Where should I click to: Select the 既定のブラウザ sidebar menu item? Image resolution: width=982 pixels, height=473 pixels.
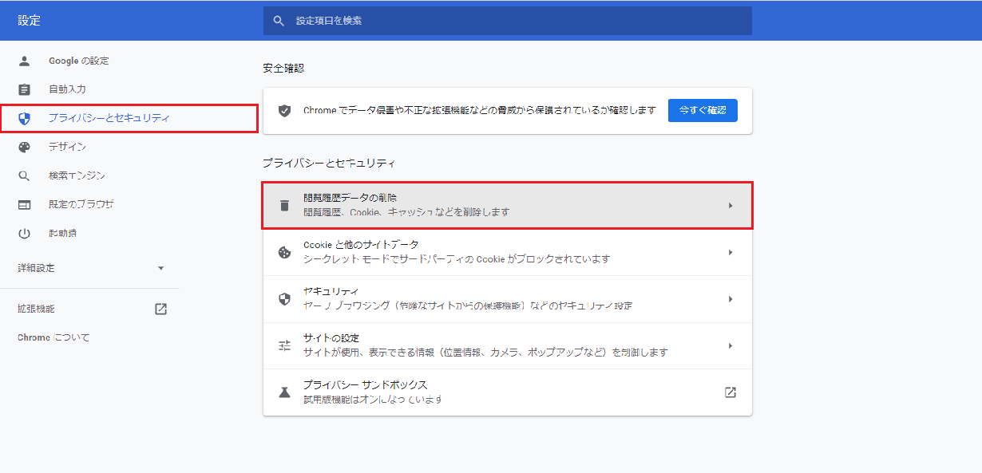pyautogui.click(x=81, y=205)
